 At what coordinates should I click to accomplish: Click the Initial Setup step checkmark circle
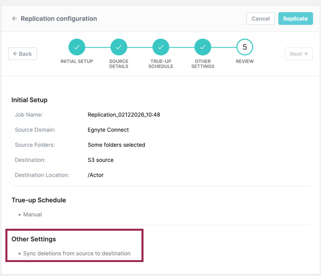coord(77,47)
